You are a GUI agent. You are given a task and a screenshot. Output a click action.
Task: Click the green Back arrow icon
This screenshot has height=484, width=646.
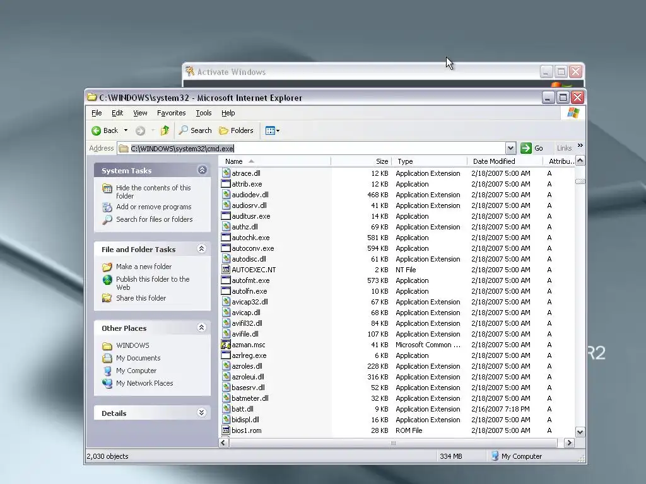(x=96, y=130)
